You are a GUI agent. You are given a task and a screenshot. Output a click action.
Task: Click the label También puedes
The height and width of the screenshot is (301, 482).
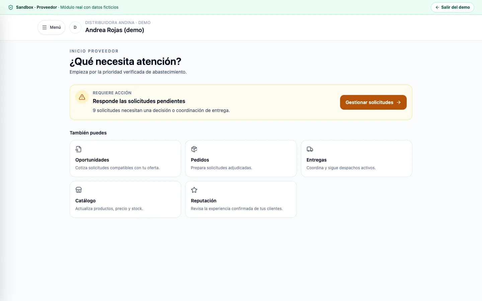(x=88, y=133)
